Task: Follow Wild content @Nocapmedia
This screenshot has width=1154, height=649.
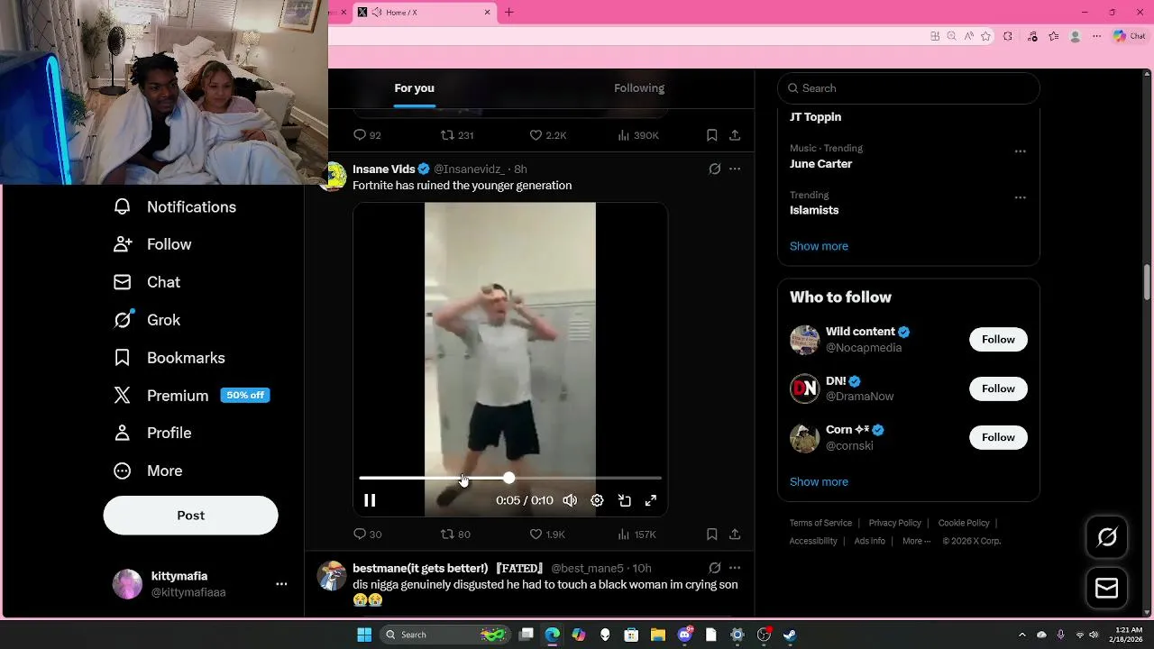Action: tap(998, 340)
